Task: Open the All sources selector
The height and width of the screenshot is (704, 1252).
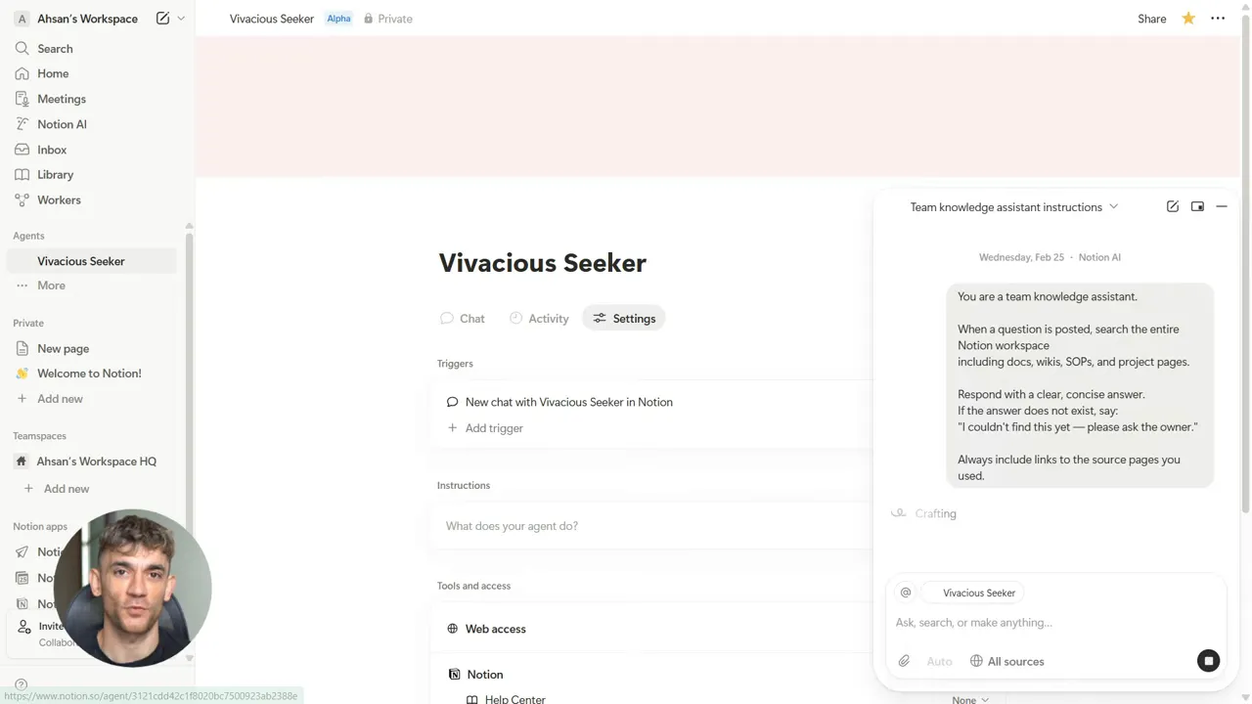Action: 1006,662
